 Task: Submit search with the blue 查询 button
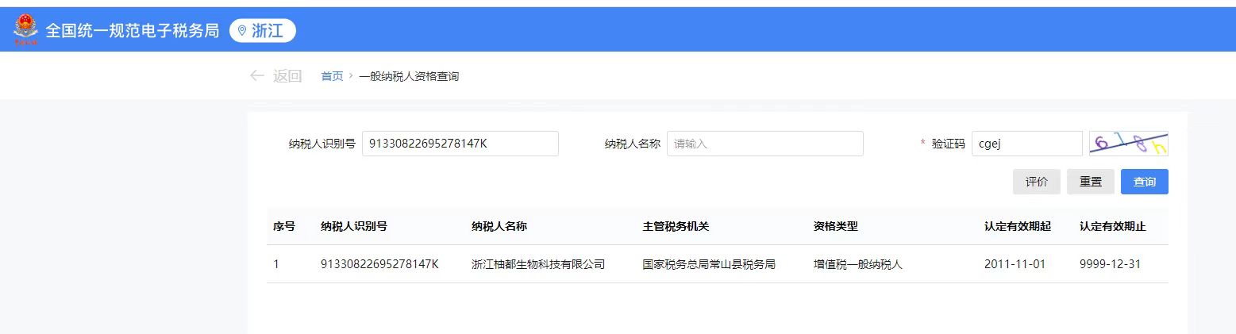tap(1144, 182)
